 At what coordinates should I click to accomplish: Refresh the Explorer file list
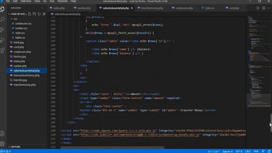39,14
